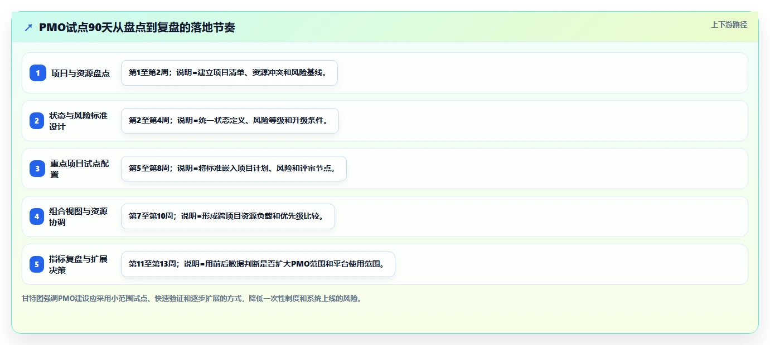Open the 第7至第10周 description box
The height and width of the screenshot is (345, 770).
pos(228,216)
